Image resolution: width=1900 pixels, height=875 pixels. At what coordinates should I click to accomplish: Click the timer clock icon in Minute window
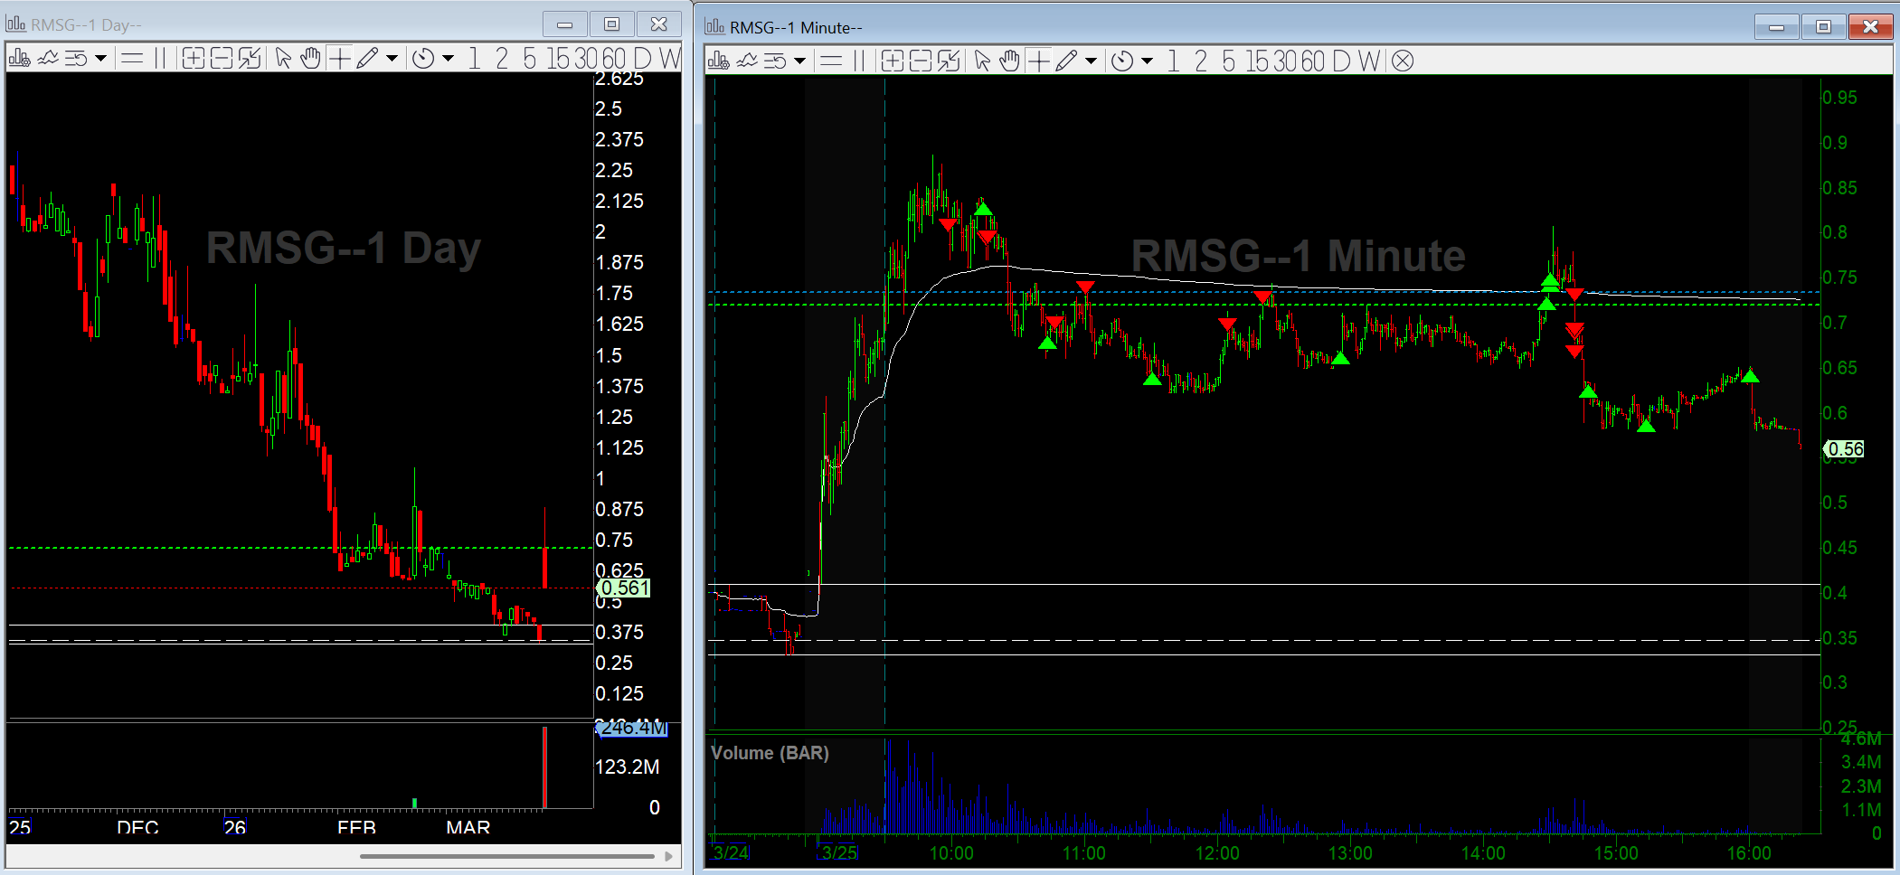click(x=1122, y=61)
